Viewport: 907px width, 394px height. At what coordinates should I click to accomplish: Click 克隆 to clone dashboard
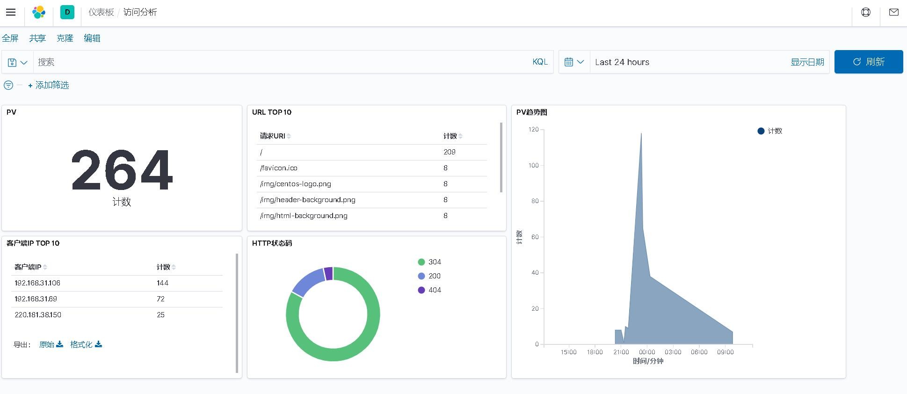coord(65,38)
